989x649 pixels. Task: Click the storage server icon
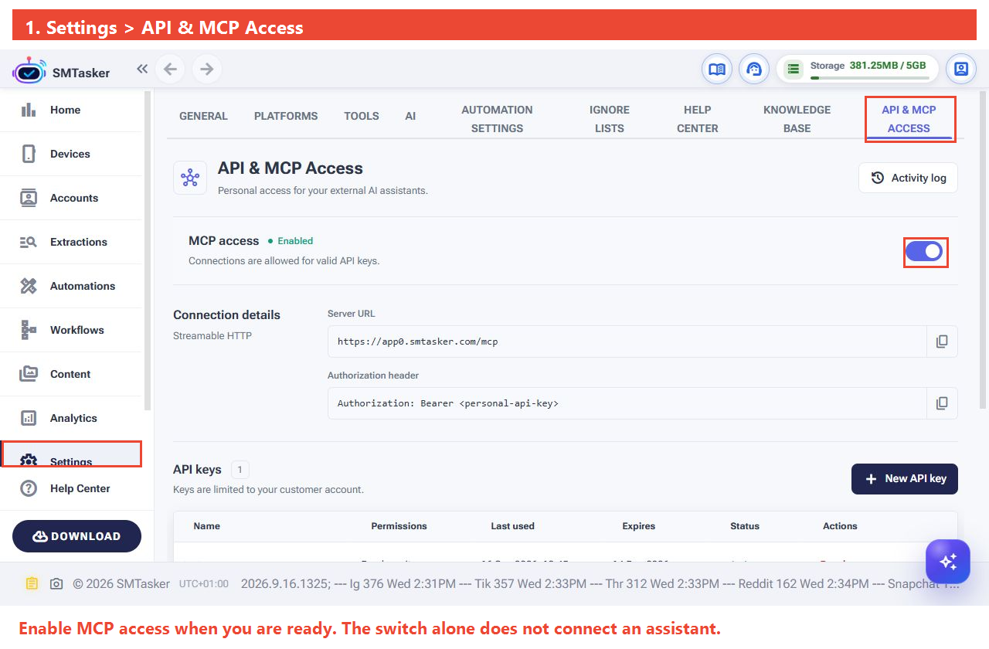(x=793, y=69)
